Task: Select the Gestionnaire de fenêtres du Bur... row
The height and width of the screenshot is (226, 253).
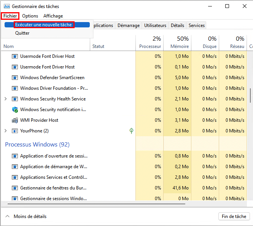Action: point(124,188)
